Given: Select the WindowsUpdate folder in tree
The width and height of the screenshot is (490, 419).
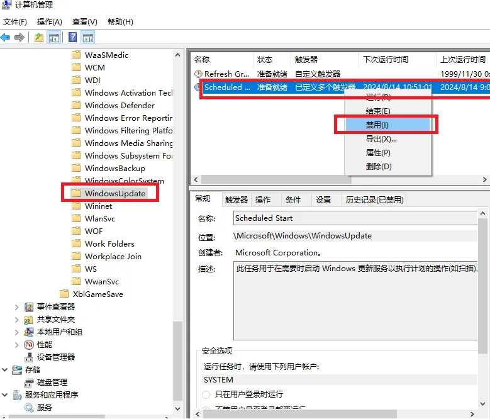Looking at the screenshot, I should (x=114, y=193).
